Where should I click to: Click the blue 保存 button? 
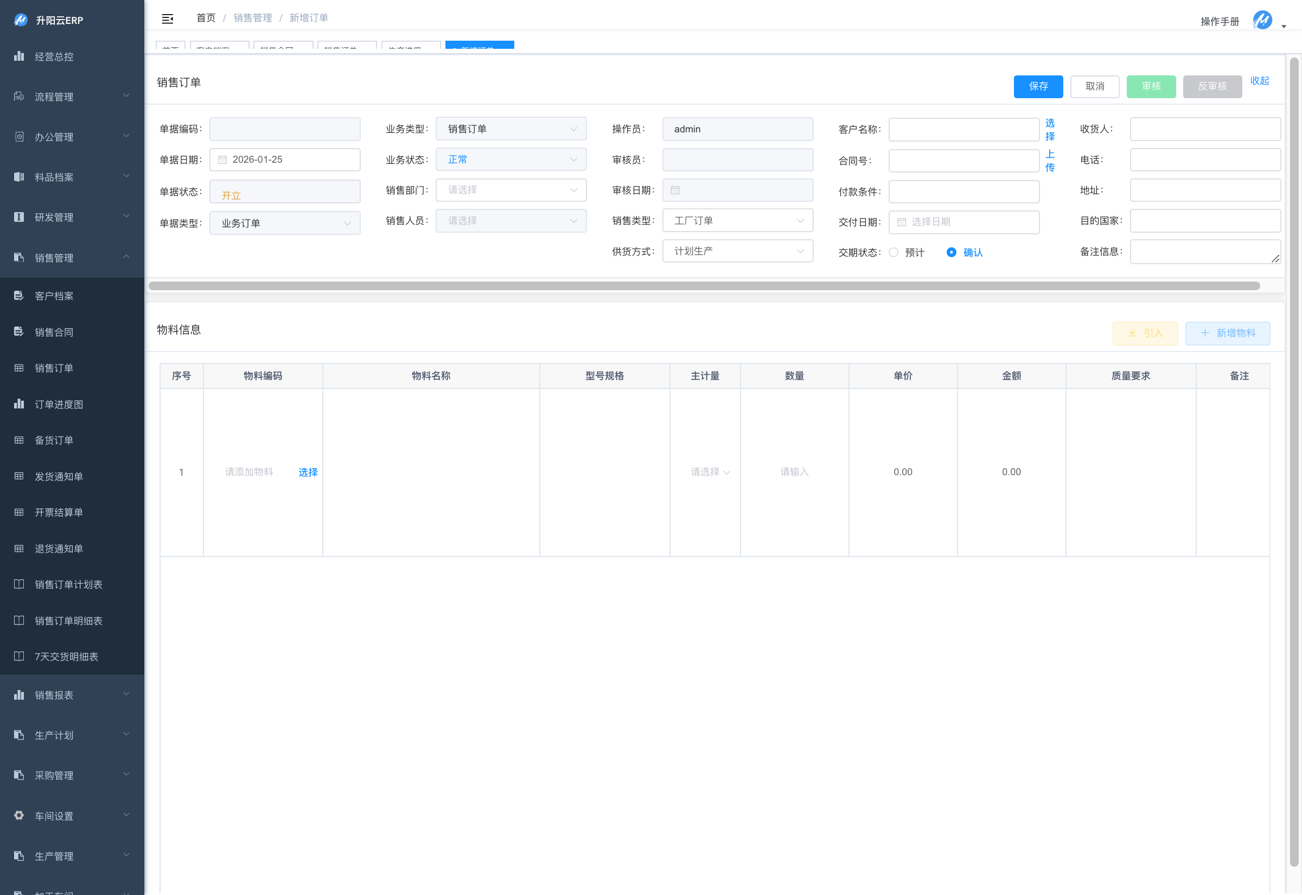[1038, 86]
